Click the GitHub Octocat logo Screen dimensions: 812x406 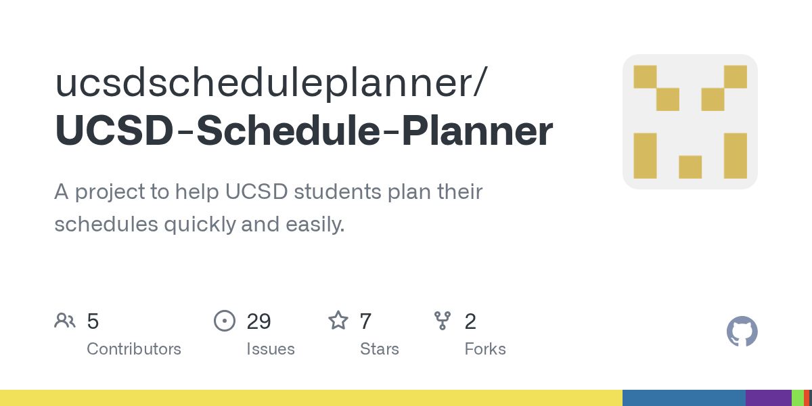pos(742,332)
